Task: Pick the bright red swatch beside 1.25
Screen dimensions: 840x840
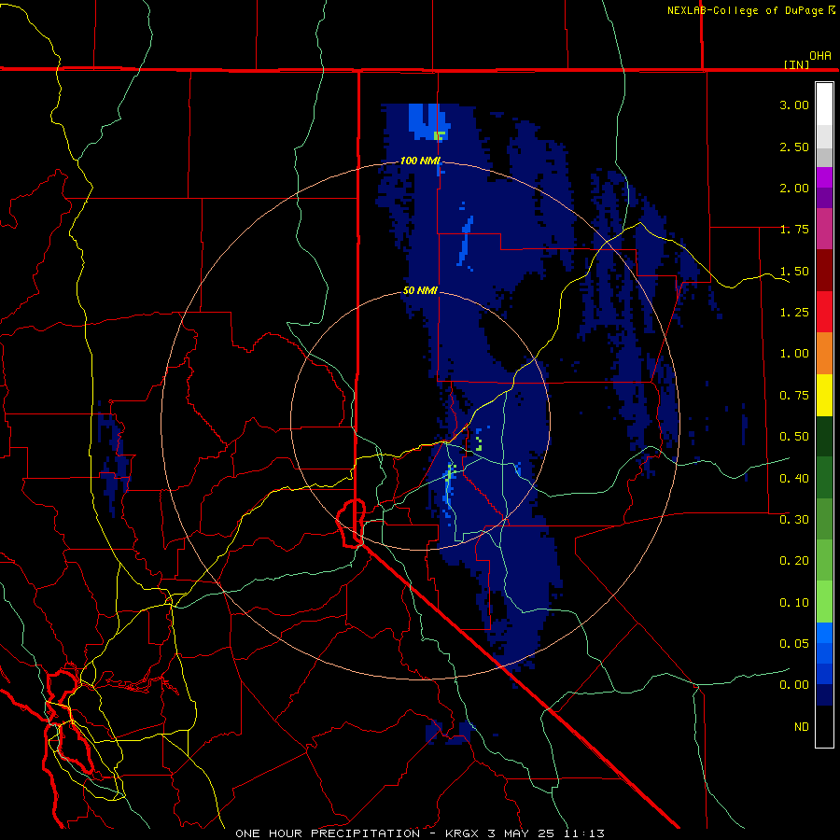Action: click(824, 312)
